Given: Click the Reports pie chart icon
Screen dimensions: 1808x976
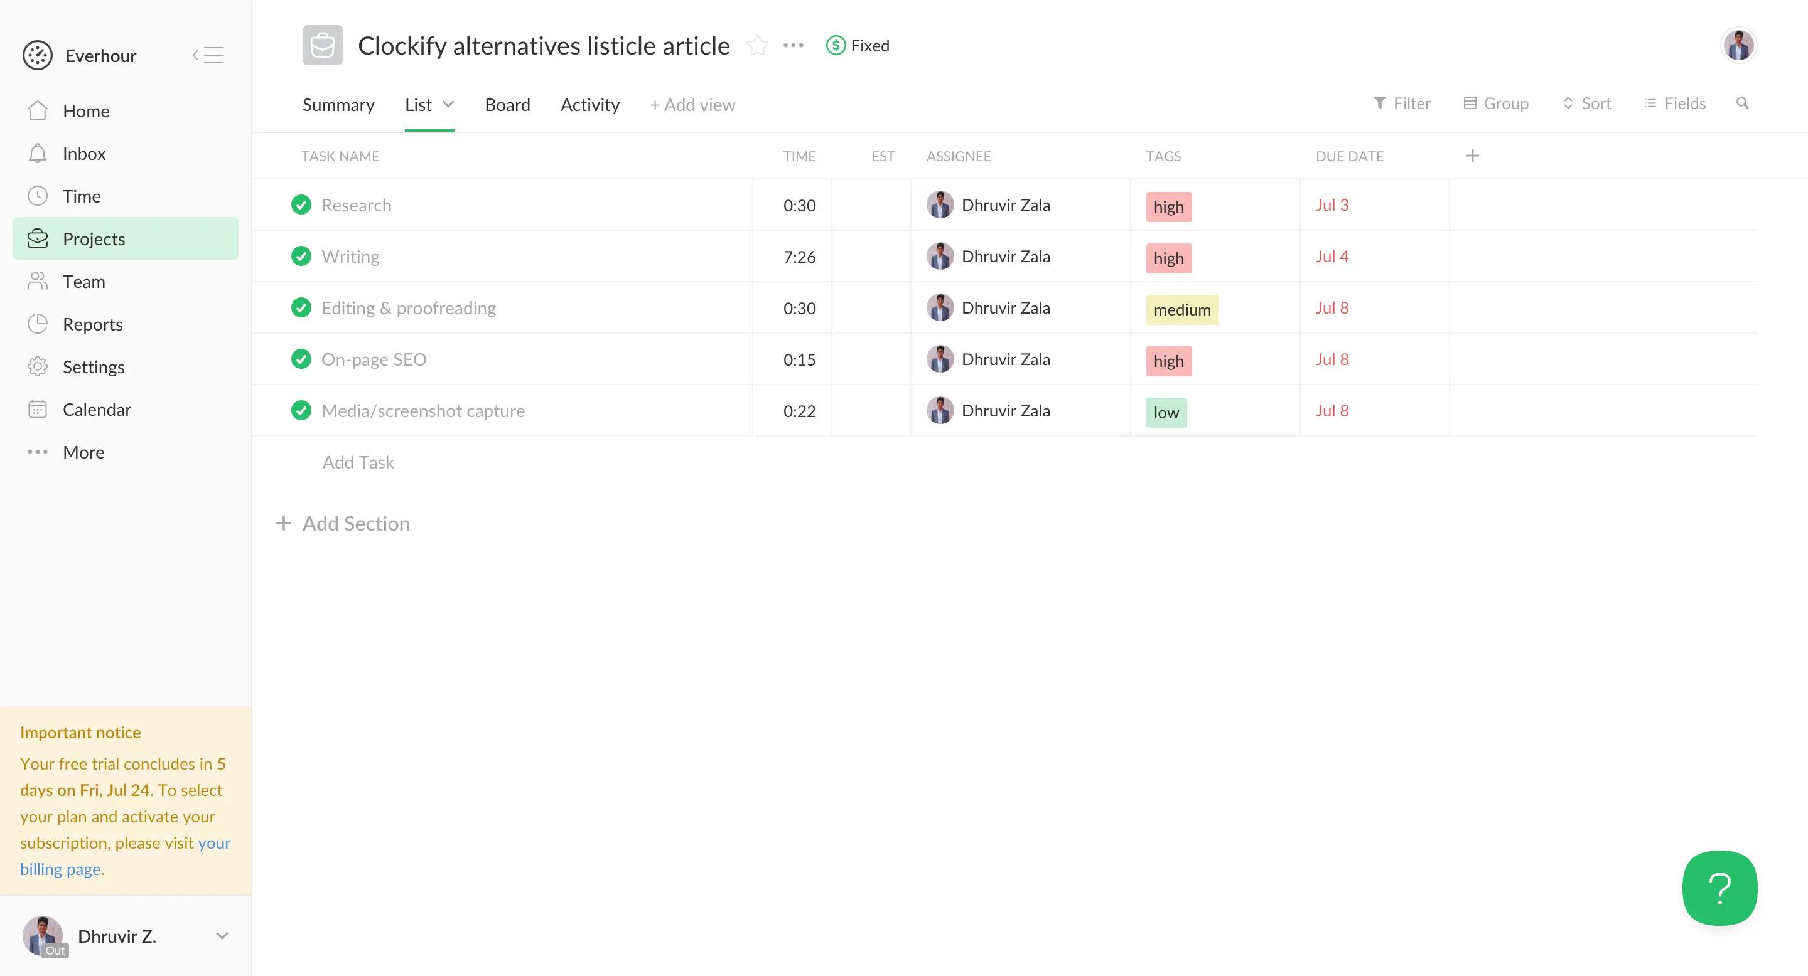Looking at the screenshot, I should (37, 324).
